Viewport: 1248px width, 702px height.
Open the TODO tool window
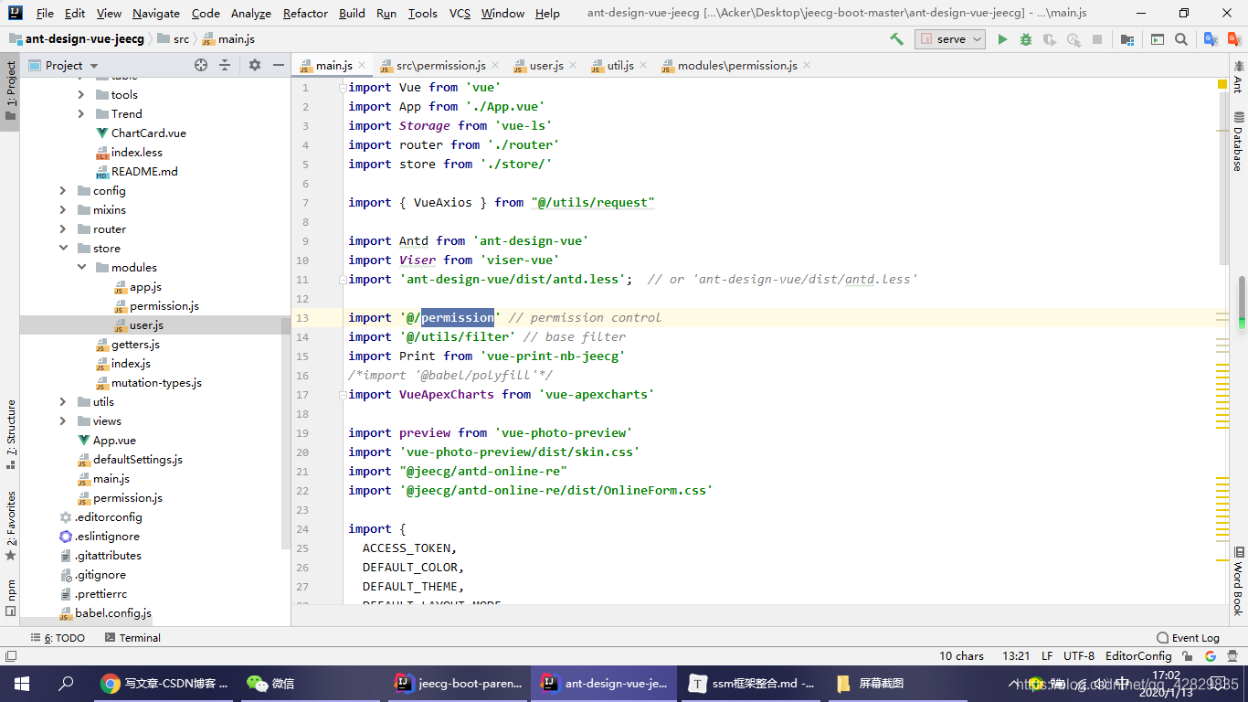tap(58, 637)
